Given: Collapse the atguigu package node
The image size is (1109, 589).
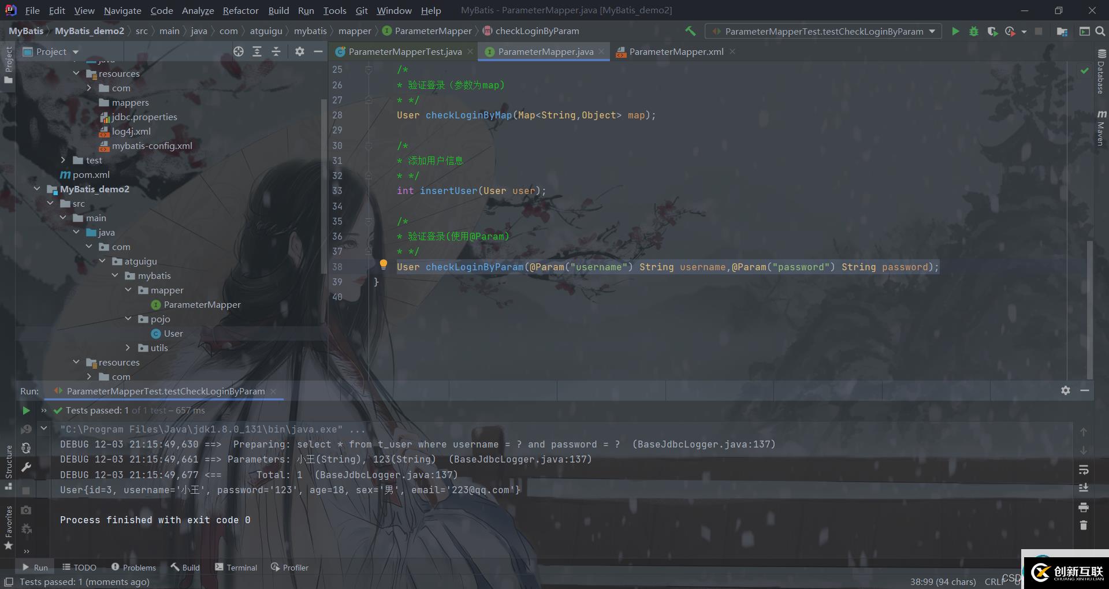Looking at the screenshot, I should [102, 261].
